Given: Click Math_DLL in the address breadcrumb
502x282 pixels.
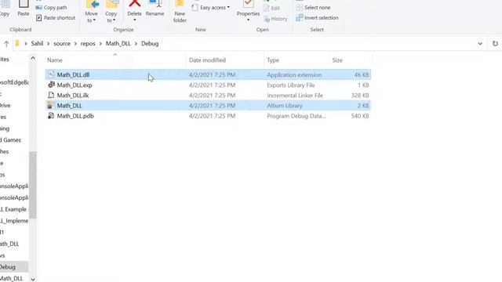Looking at the screenshot, I should [118, 44].
